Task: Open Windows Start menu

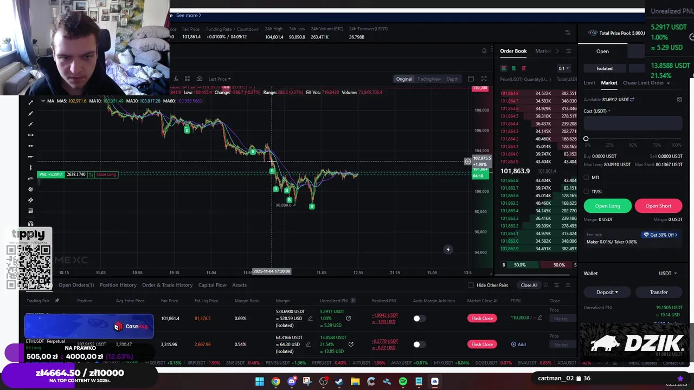Action: [260, 382]
